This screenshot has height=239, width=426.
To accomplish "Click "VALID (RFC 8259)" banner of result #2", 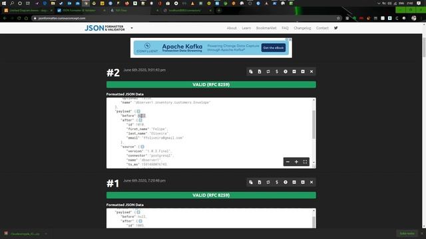I will [x=211, y=84].
